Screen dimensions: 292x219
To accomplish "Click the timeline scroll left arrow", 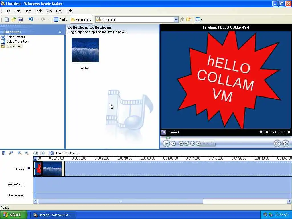I will (35, 201).
